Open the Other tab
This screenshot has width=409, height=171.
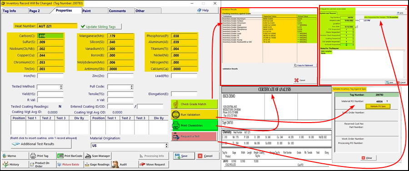coord(147,11)
